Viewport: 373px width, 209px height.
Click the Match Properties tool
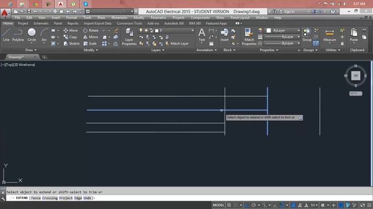(x=249, y=37)
